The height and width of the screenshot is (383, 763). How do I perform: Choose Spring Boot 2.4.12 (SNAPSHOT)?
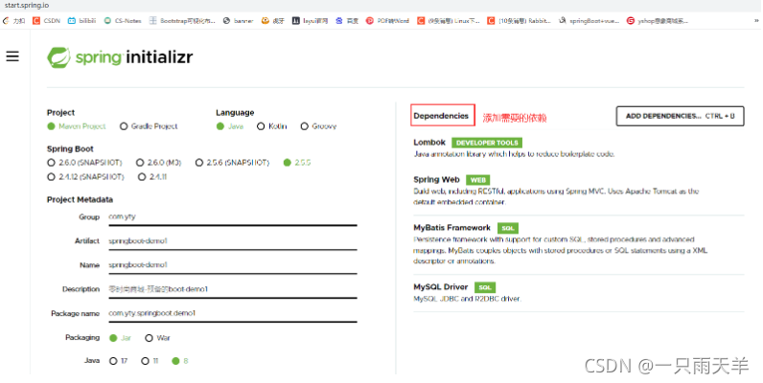tap(85, 177)
